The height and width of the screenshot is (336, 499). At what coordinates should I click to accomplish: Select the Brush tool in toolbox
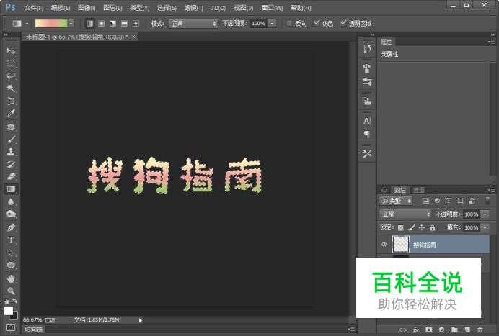11,139
